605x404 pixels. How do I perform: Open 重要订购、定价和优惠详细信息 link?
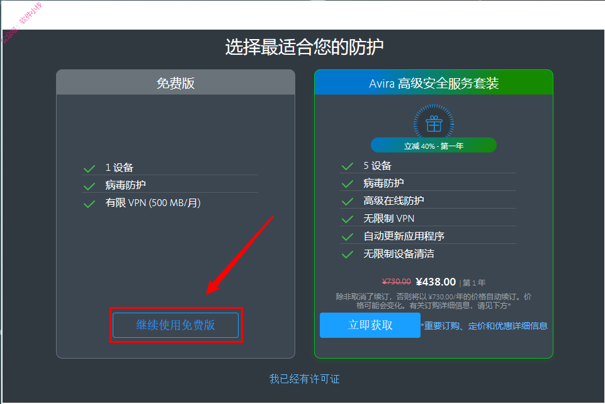point(485,326)
